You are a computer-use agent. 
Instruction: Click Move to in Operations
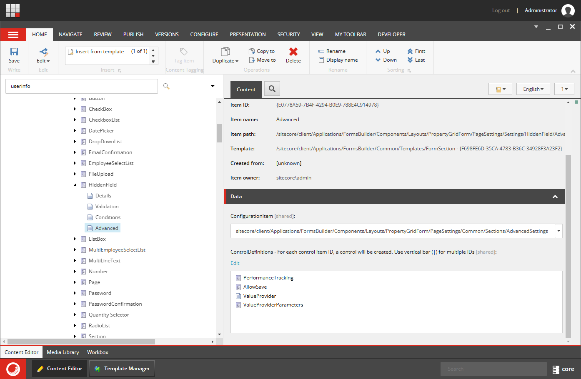[x=262, y=60]
